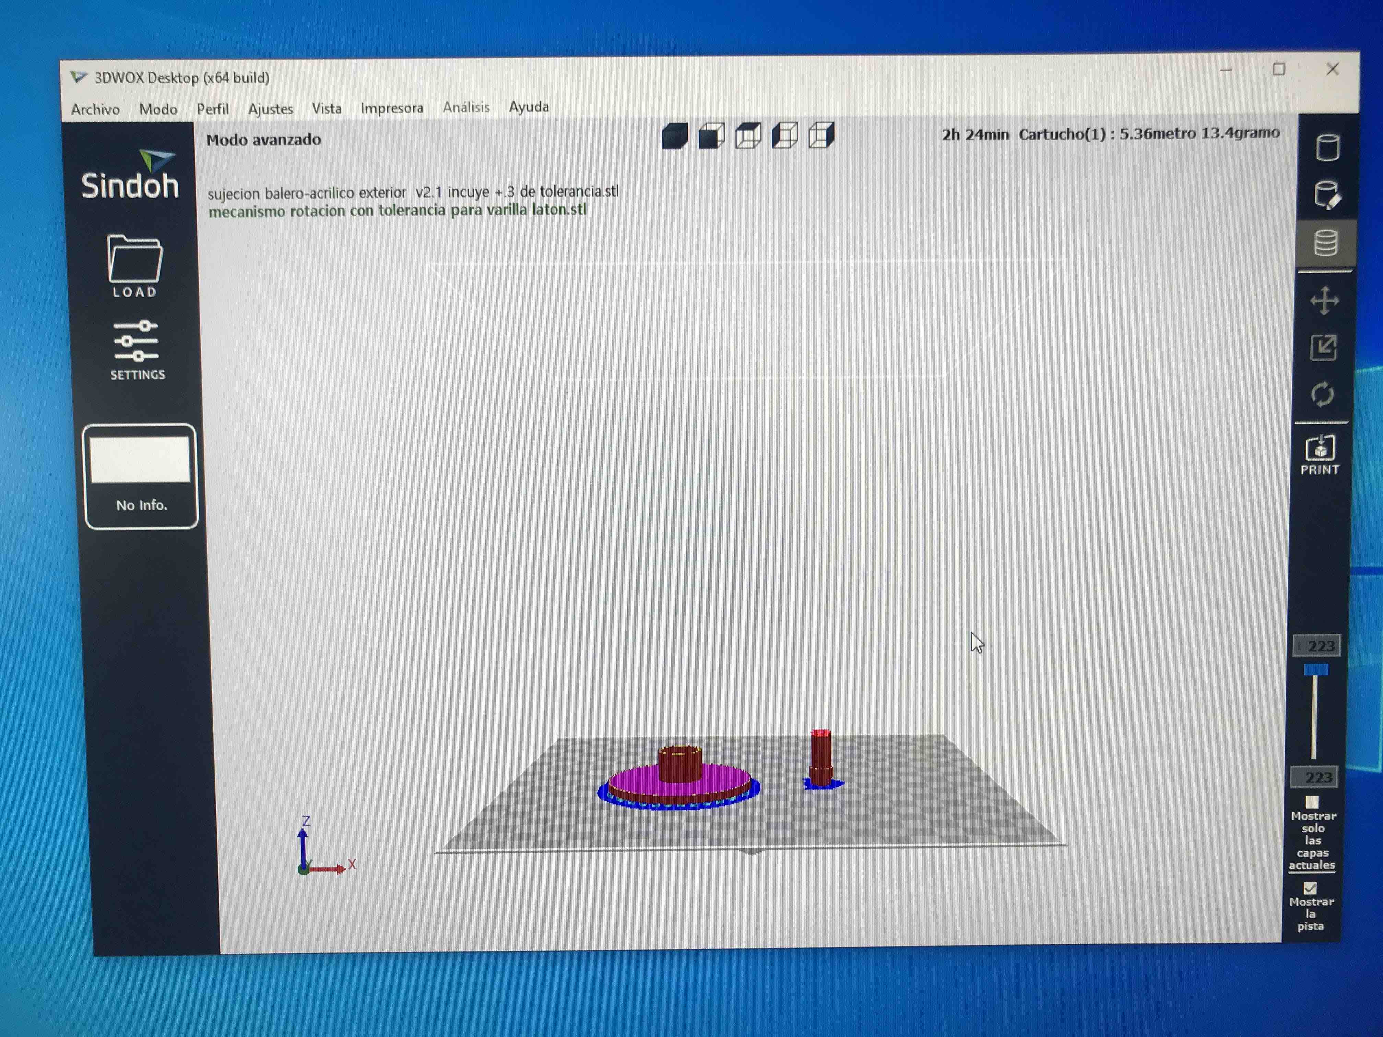
Task: Select the rotate model tool
Action: 1322,394
